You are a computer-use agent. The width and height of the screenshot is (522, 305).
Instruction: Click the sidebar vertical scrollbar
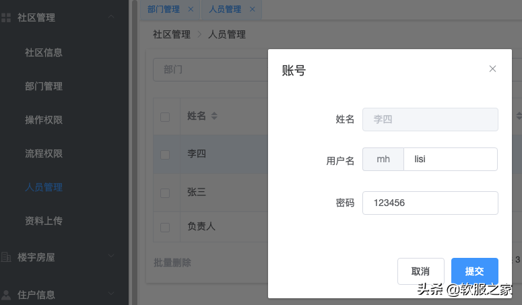[x=135, y=152]
